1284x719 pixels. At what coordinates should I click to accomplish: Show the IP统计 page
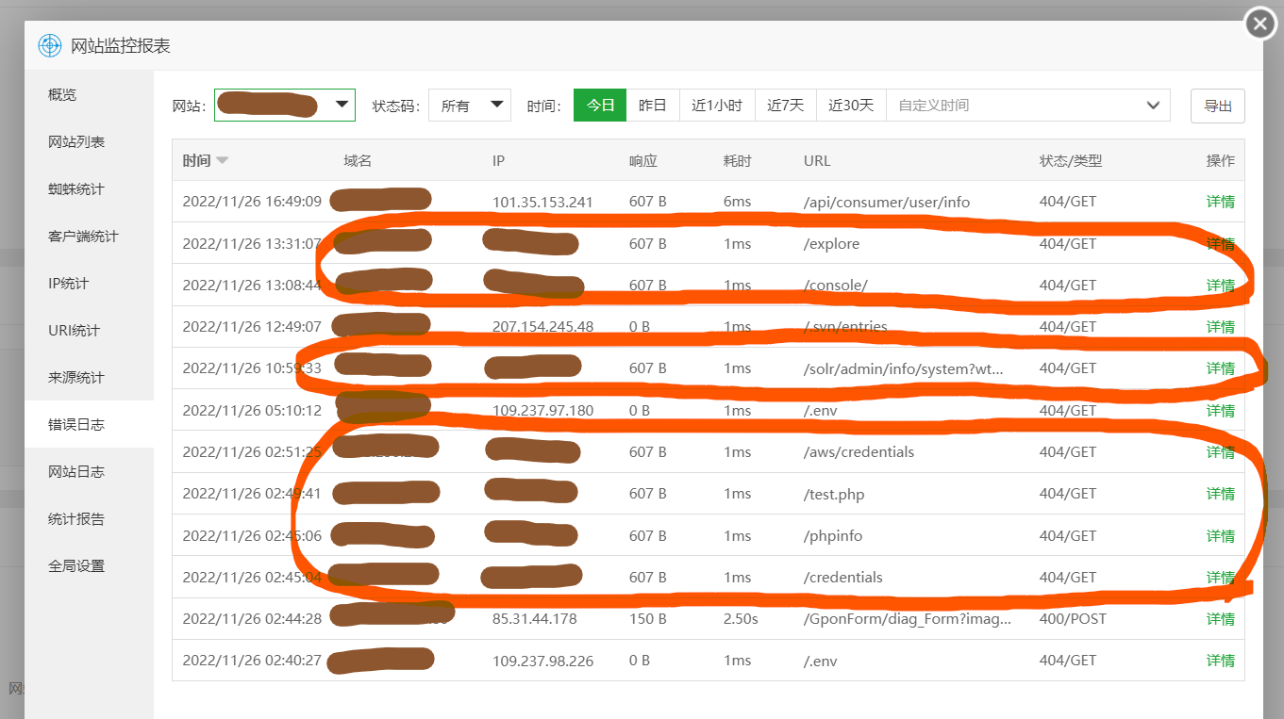pyautogui.click(x=89, y=283)
